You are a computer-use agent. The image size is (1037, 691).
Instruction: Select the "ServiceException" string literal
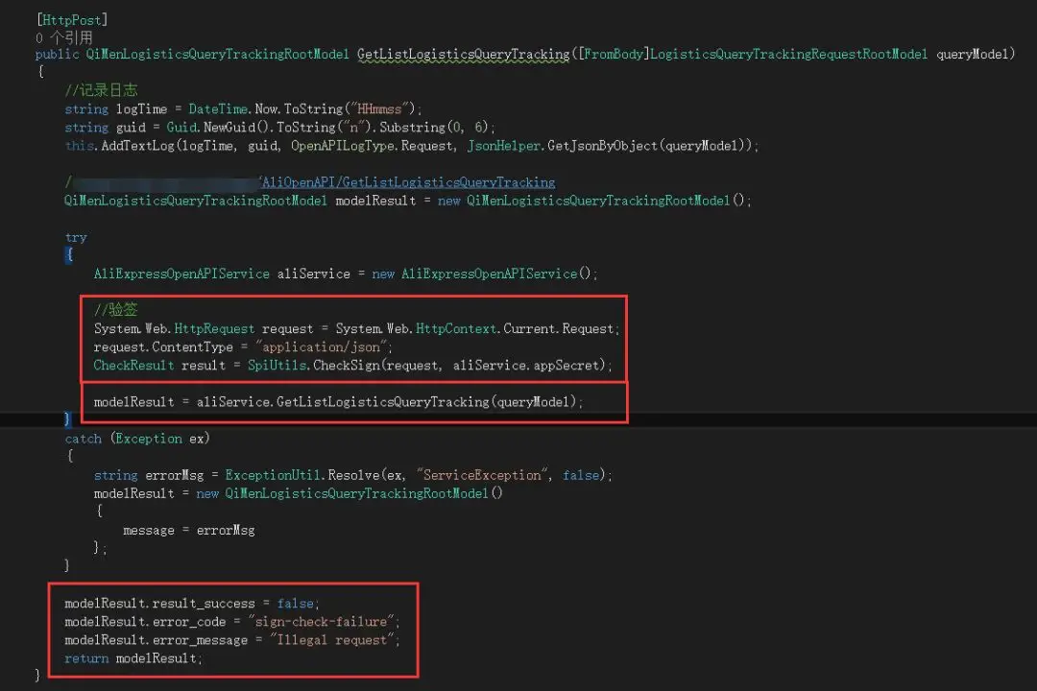pos(482,475)
